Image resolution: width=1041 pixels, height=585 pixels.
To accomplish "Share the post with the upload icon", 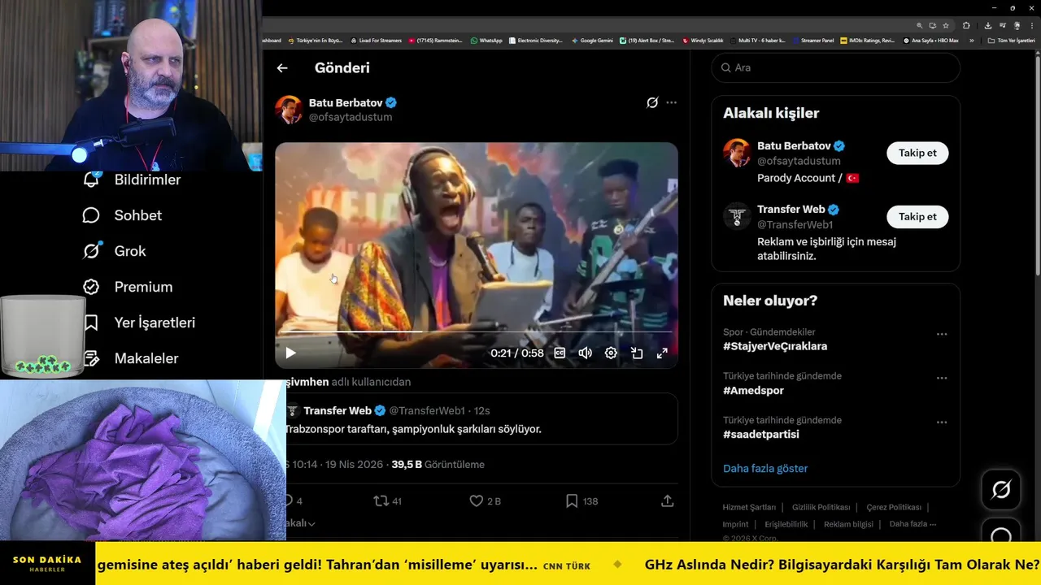I will 667,501.
